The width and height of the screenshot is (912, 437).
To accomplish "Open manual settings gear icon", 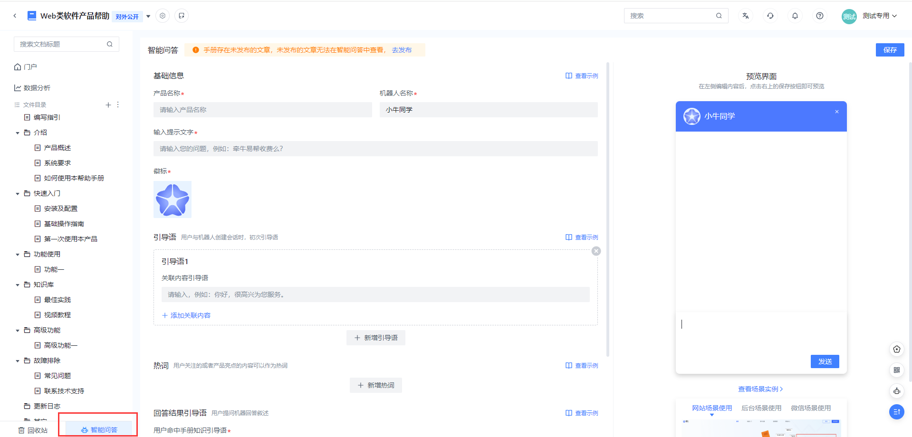I will [163, 16].
